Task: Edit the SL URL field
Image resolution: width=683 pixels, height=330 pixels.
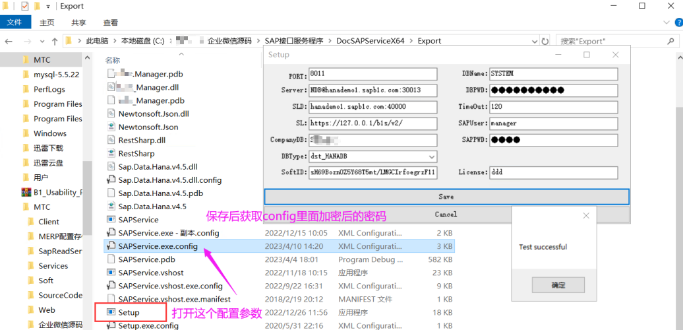Action: (x=373, y=123)
